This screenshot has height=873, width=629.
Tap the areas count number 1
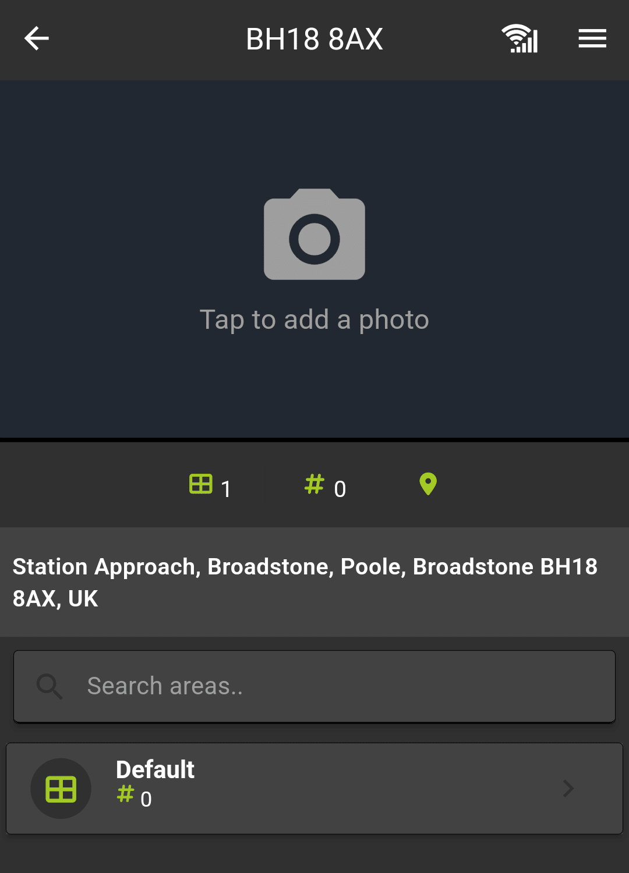226,489
